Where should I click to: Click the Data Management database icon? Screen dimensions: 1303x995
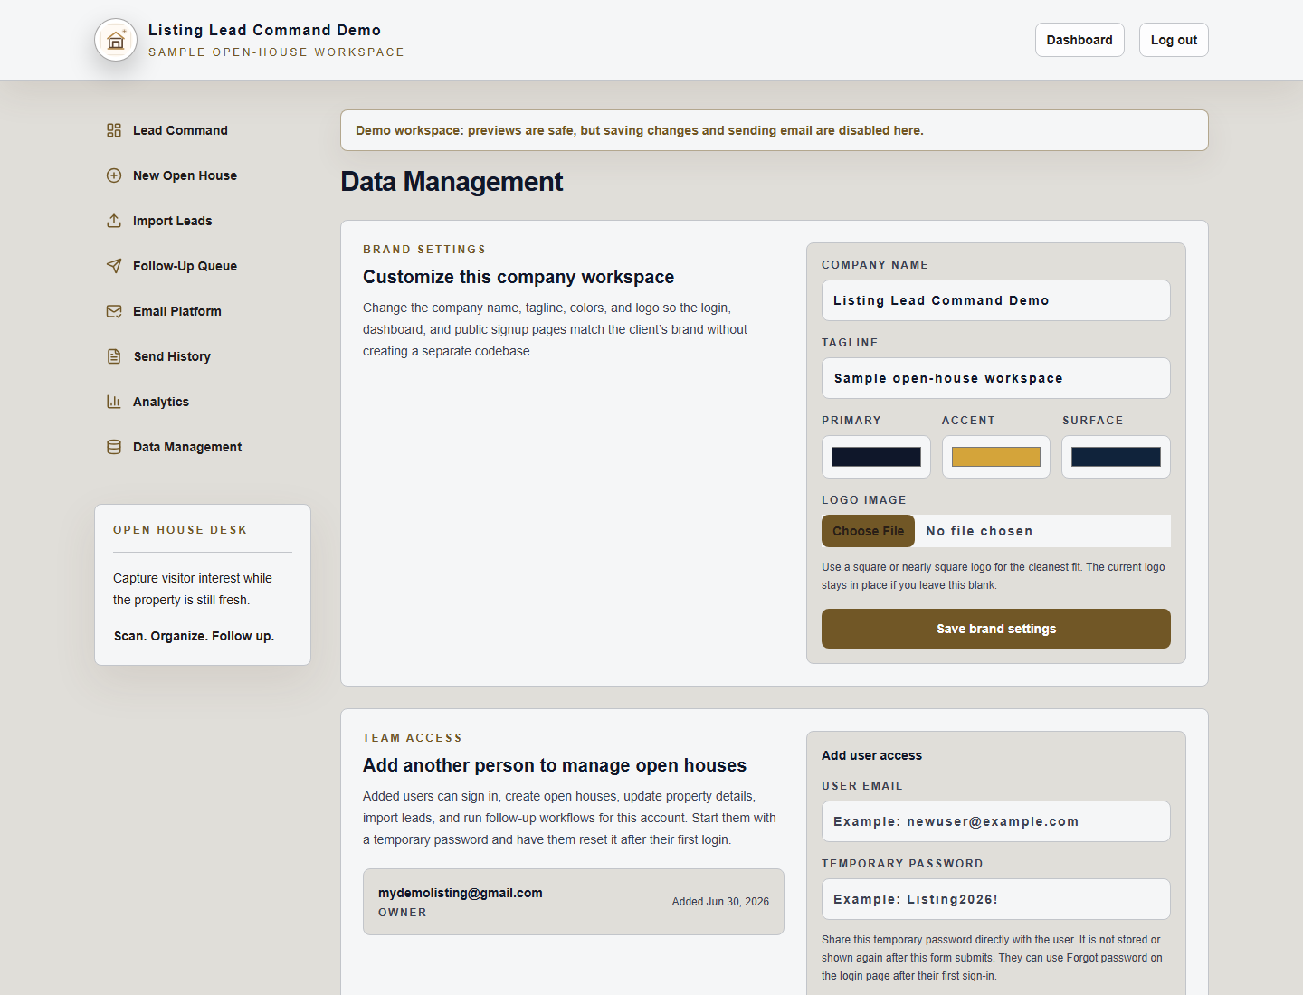(x=114, y=447)
